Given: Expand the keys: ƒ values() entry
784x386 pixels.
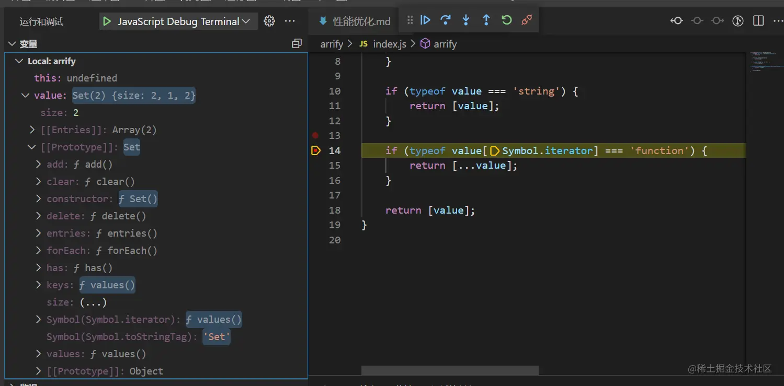Looking at the screenshot, I should click(x=39, y=285).
